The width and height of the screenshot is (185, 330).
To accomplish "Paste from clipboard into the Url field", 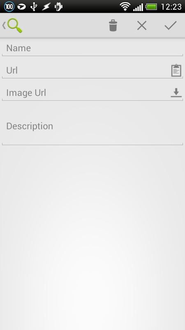I will [176, 70].
